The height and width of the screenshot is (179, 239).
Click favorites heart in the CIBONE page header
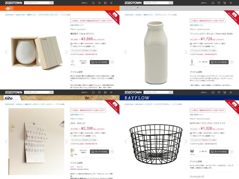219,3
